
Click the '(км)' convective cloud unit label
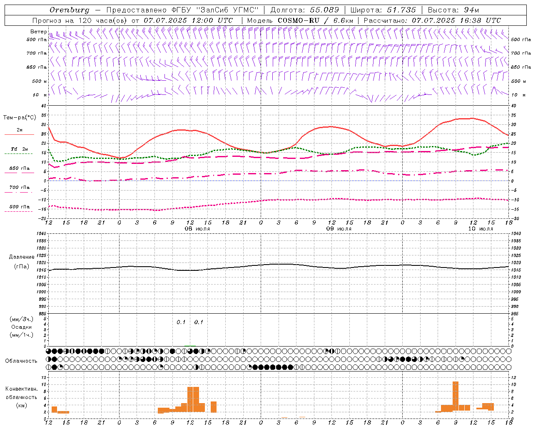tap(21, 405)
